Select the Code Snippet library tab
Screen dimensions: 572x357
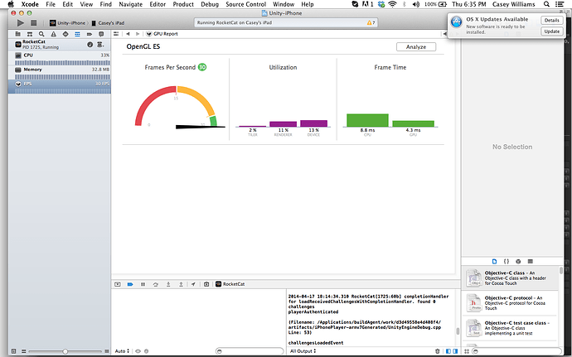pyautogui.click(x=507, y=262)
